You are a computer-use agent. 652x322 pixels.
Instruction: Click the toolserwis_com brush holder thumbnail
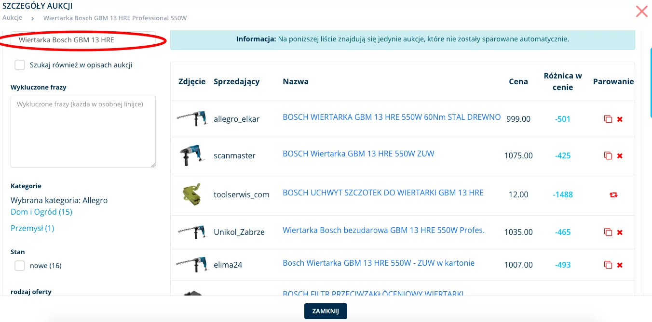tap(191, 194)
